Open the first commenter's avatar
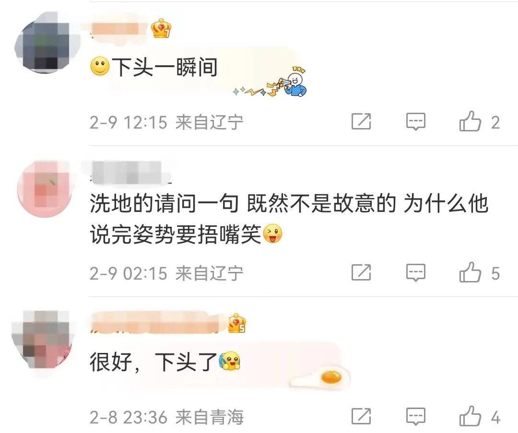Viewport: 518px width, 433px height. click(47, 43)
